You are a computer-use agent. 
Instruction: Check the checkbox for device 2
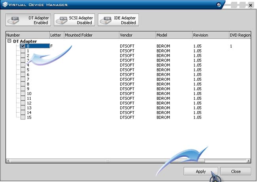coord(23,56)
